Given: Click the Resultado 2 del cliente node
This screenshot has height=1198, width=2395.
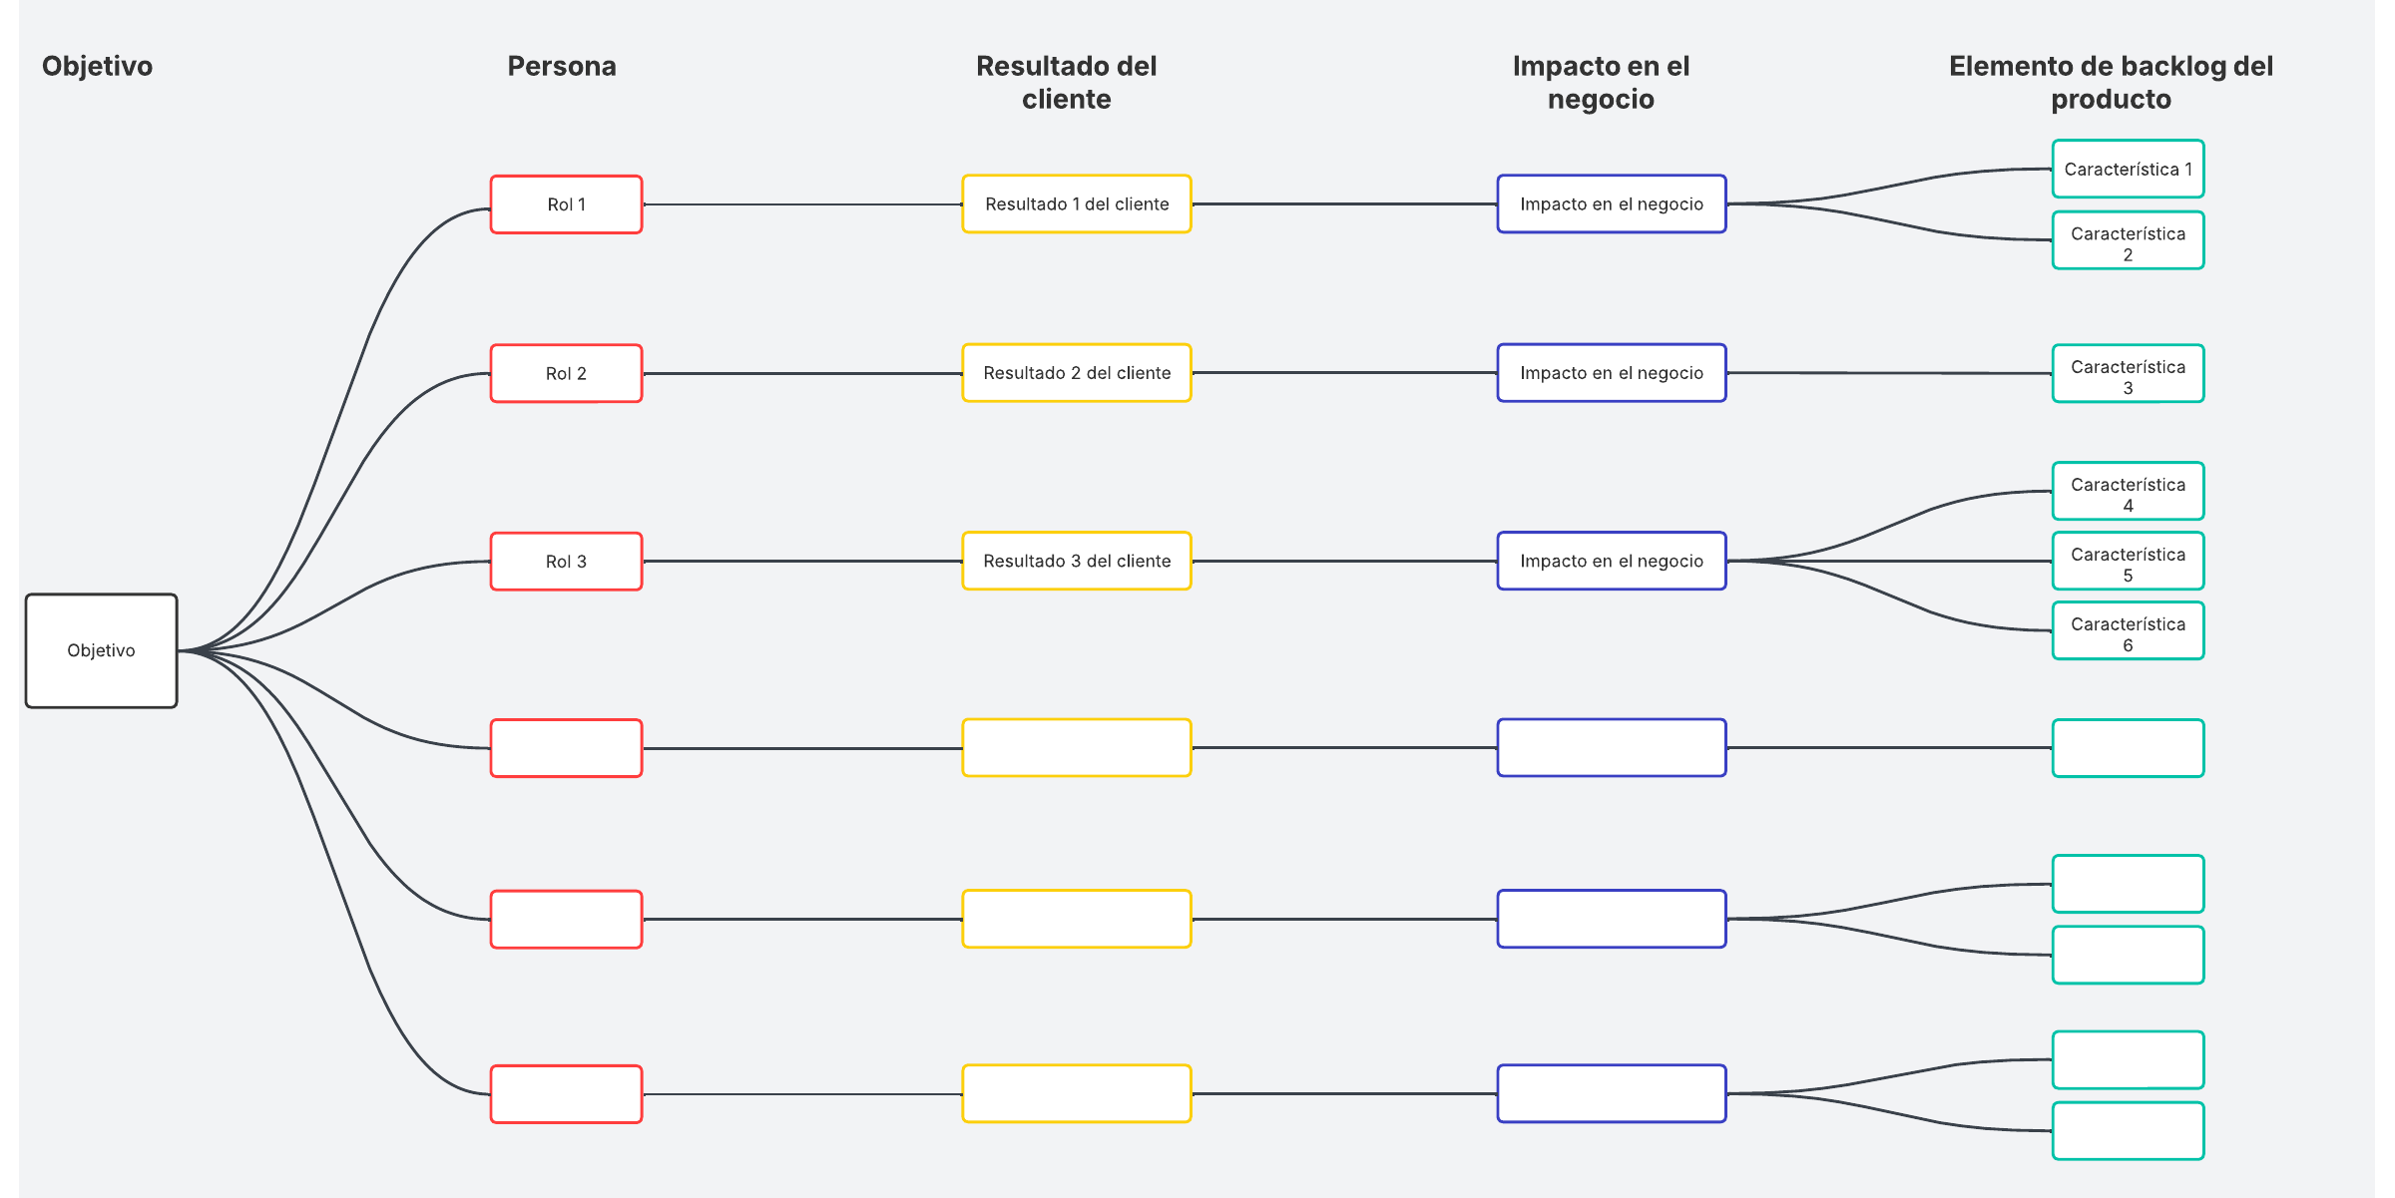Looking at the screenshot, I should [1077, 373].
